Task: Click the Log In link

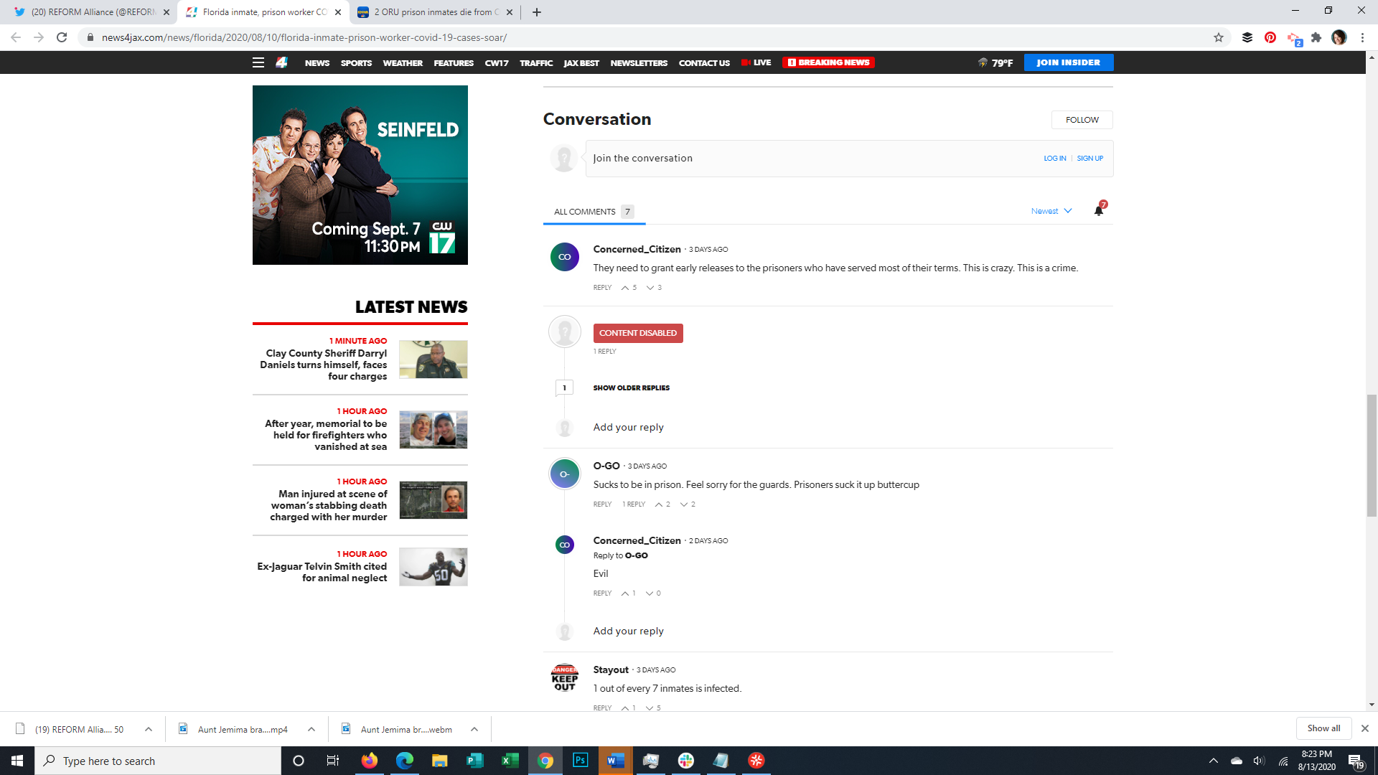Action: click(1054, 159)
